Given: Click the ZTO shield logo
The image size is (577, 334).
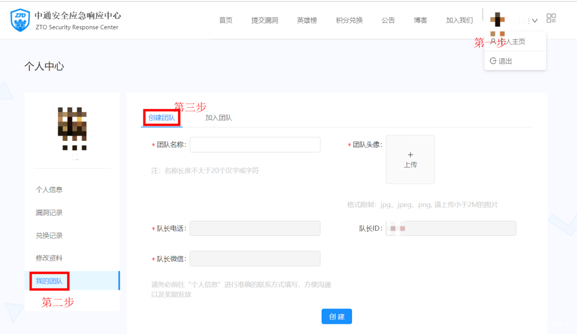Looking at the screenshot, I should 21,20.
